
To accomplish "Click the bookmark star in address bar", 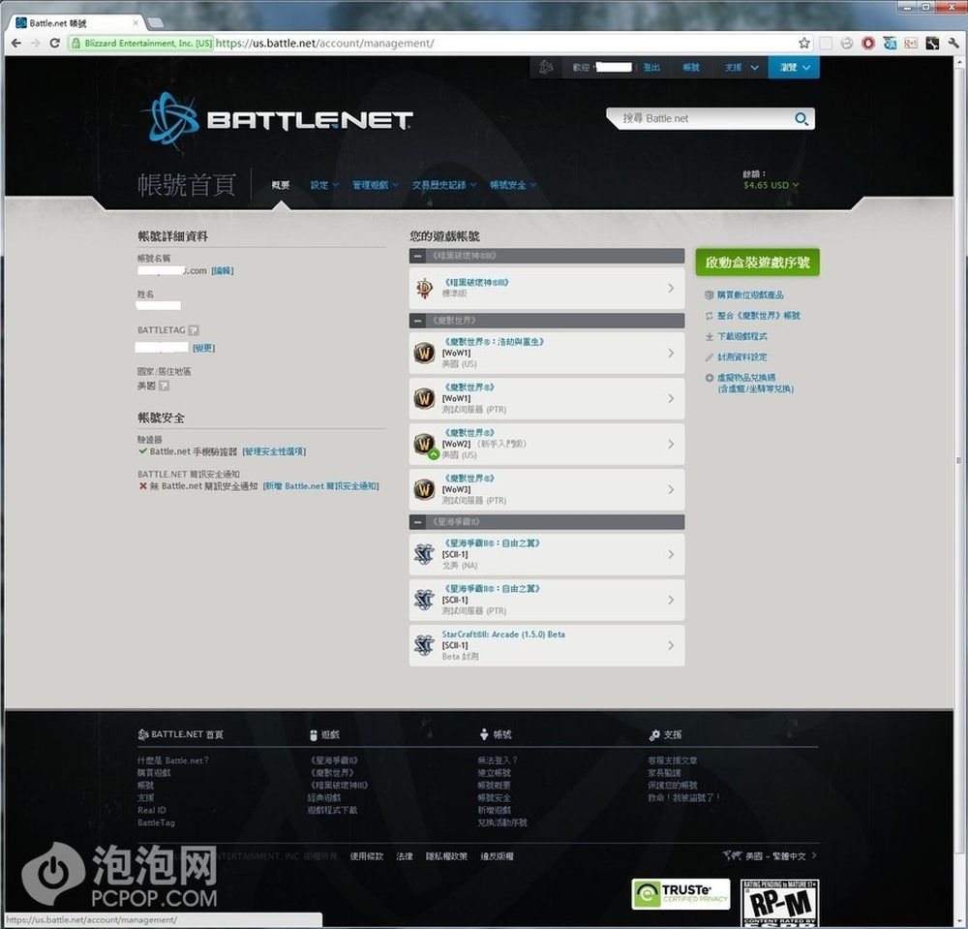I will (x=803, y=44).
